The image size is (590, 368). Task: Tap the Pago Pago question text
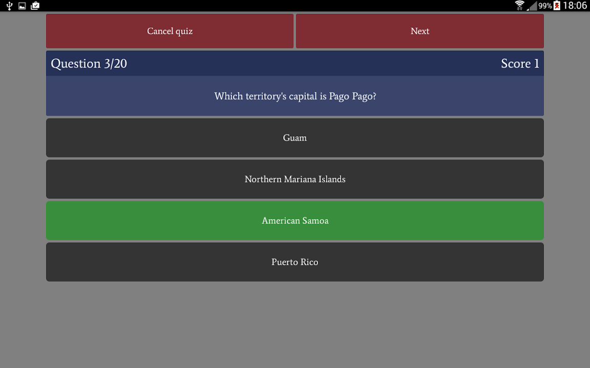click(295, 96)
